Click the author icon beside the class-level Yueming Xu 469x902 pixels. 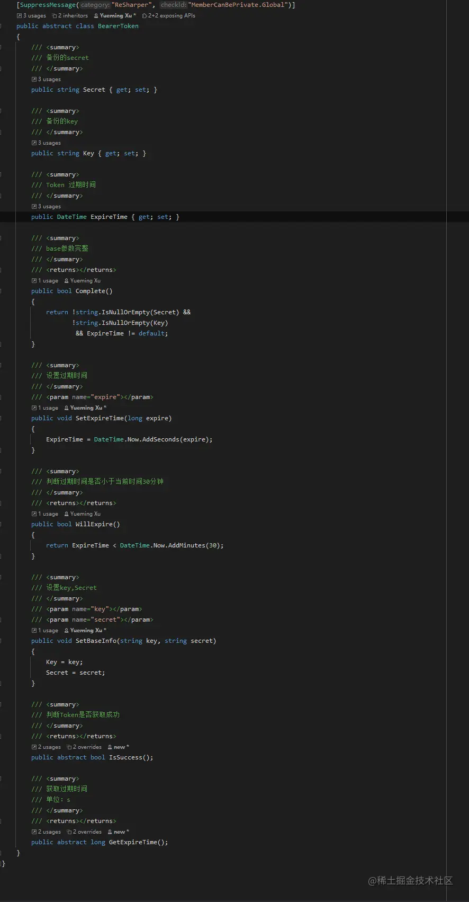(96, 16)
